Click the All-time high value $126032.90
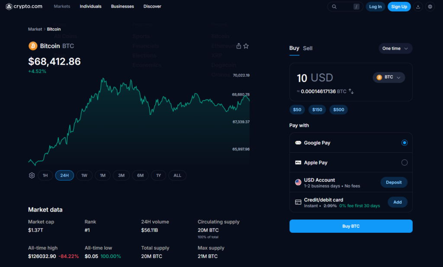Screen dimensions: 443x267 [x=42, y=256]
